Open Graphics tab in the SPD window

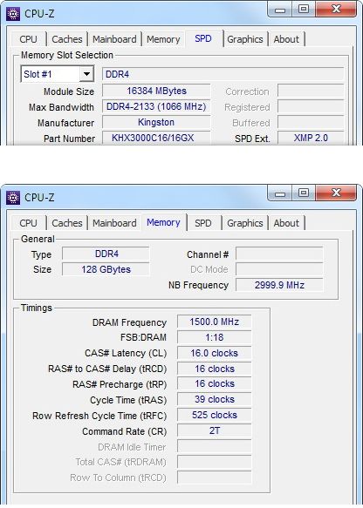point(245,39)
